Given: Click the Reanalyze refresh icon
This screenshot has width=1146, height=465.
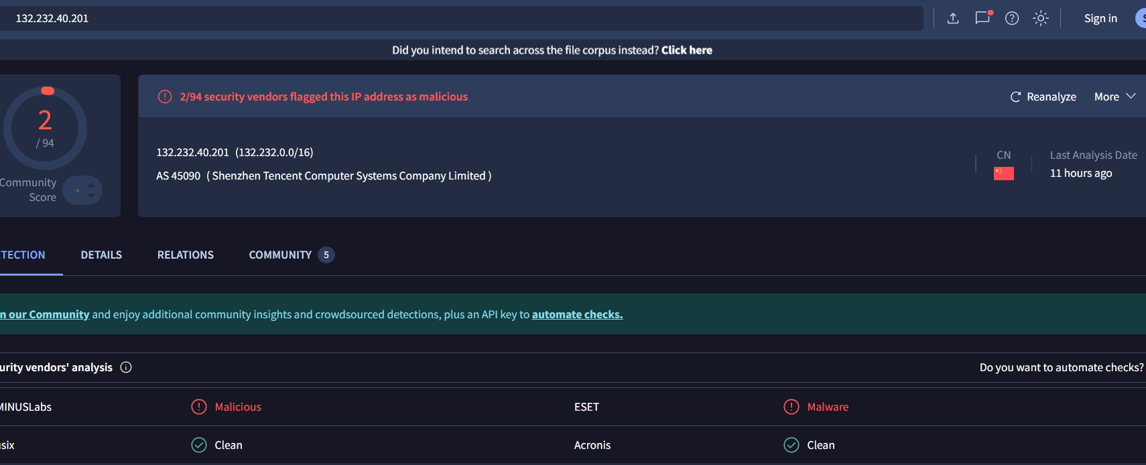Looking at the screenshot, I should point(1015,97).
